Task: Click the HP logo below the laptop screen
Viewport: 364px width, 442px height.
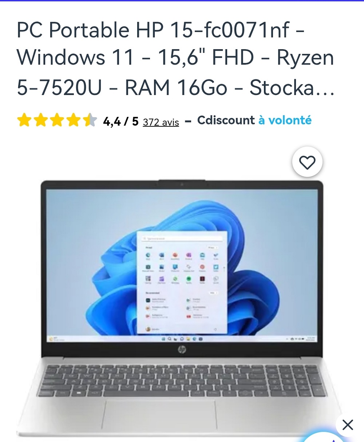Action: (182, 350)
